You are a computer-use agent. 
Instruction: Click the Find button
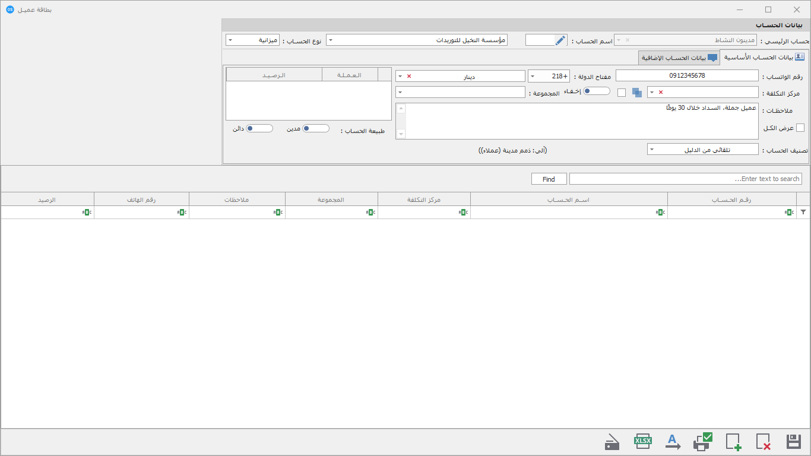point(549,179)
